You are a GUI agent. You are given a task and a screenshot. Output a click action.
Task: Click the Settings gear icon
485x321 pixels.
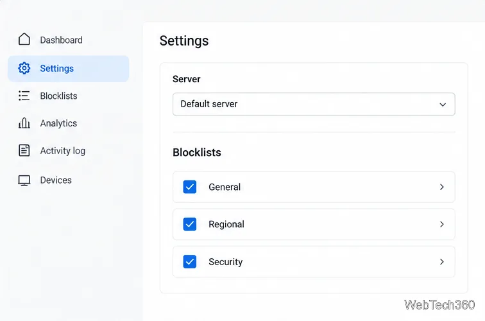[24, 68]
